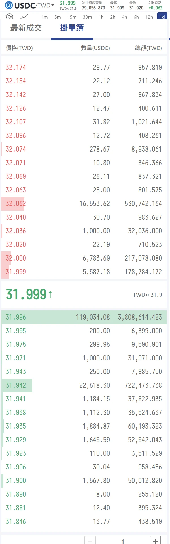
Task: Open the 最新成交 tab
Action: coord(26,28)
